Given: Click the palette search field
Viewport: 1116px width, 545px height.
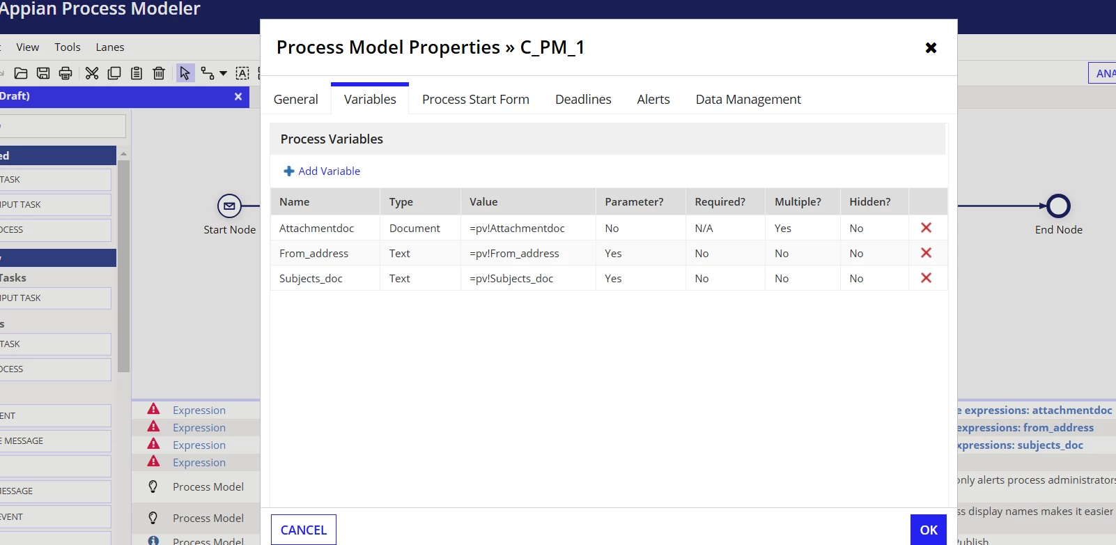Looking at the screenshot, I should 63,126.
